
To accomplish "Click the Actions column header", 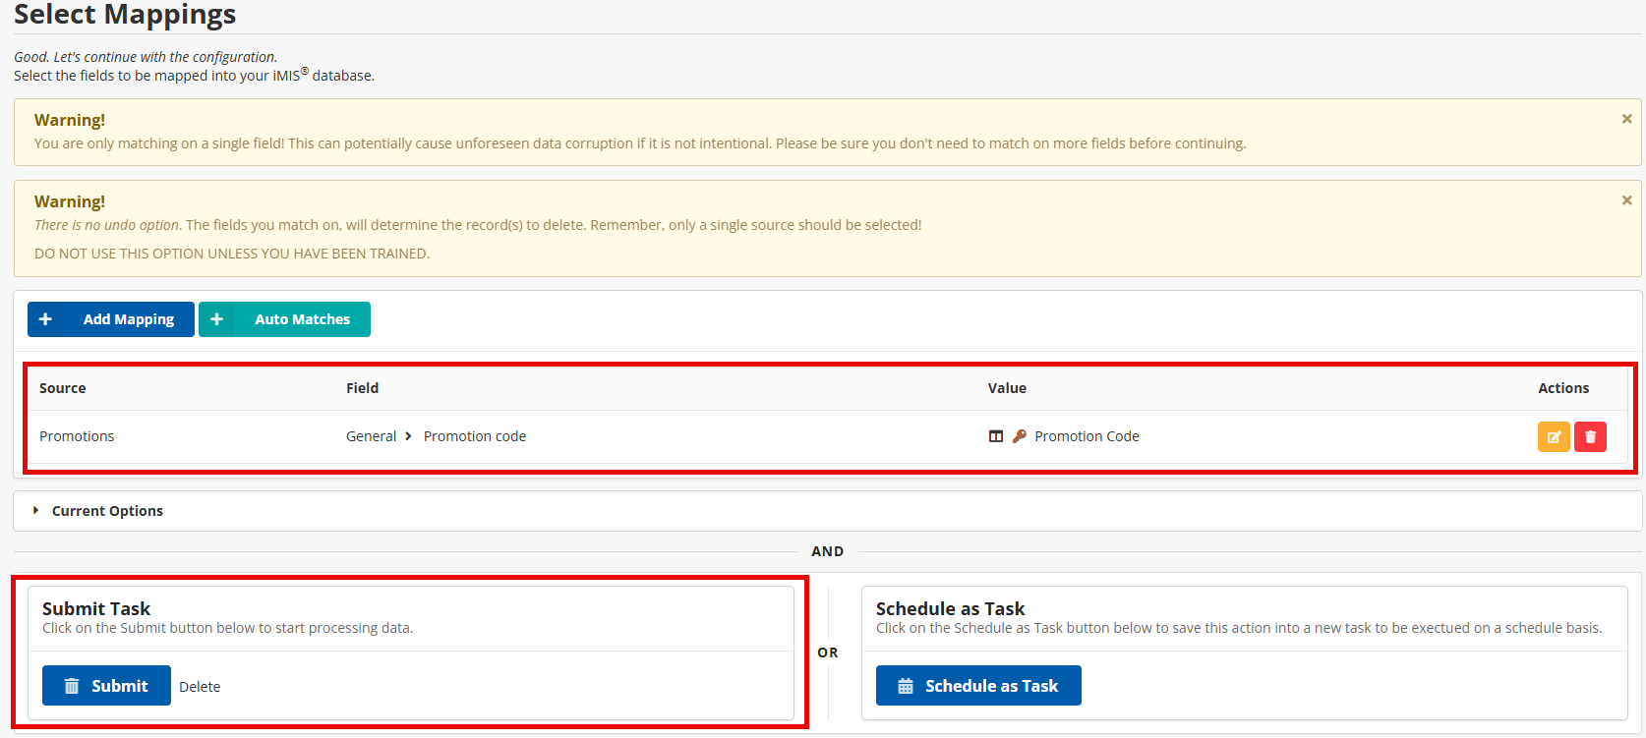I will tap(1563, 388).
